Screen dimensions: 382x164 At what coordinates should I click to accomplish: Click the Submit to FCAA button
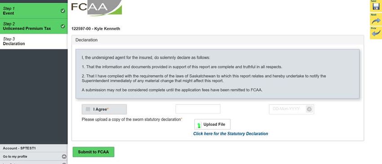(93, 152)
